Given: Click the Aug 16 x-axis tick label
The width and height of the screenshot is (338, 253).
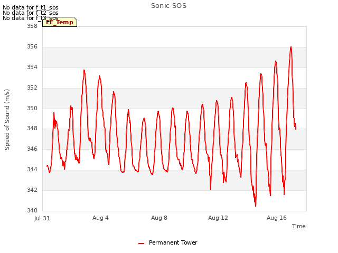Looking at the screenshot, I should point(277,218).
